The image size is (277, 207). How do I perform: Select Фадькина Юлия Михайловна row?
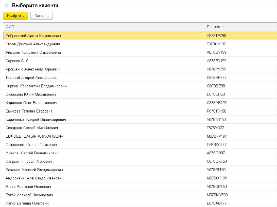(x=31, y=94)
